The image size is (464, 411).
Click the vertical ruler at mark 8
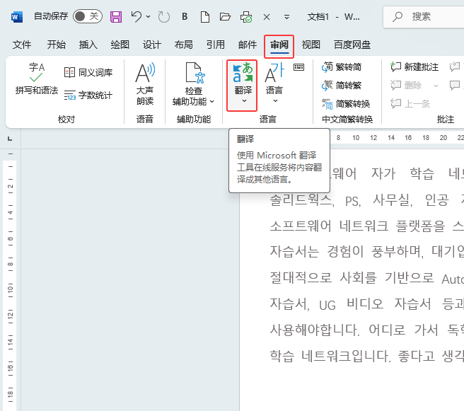click(x=11, y=265)
